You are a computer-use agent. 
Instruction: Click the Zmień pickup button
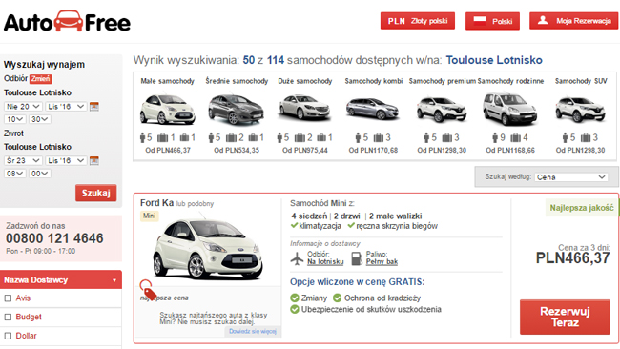click(x=41, y=78)
